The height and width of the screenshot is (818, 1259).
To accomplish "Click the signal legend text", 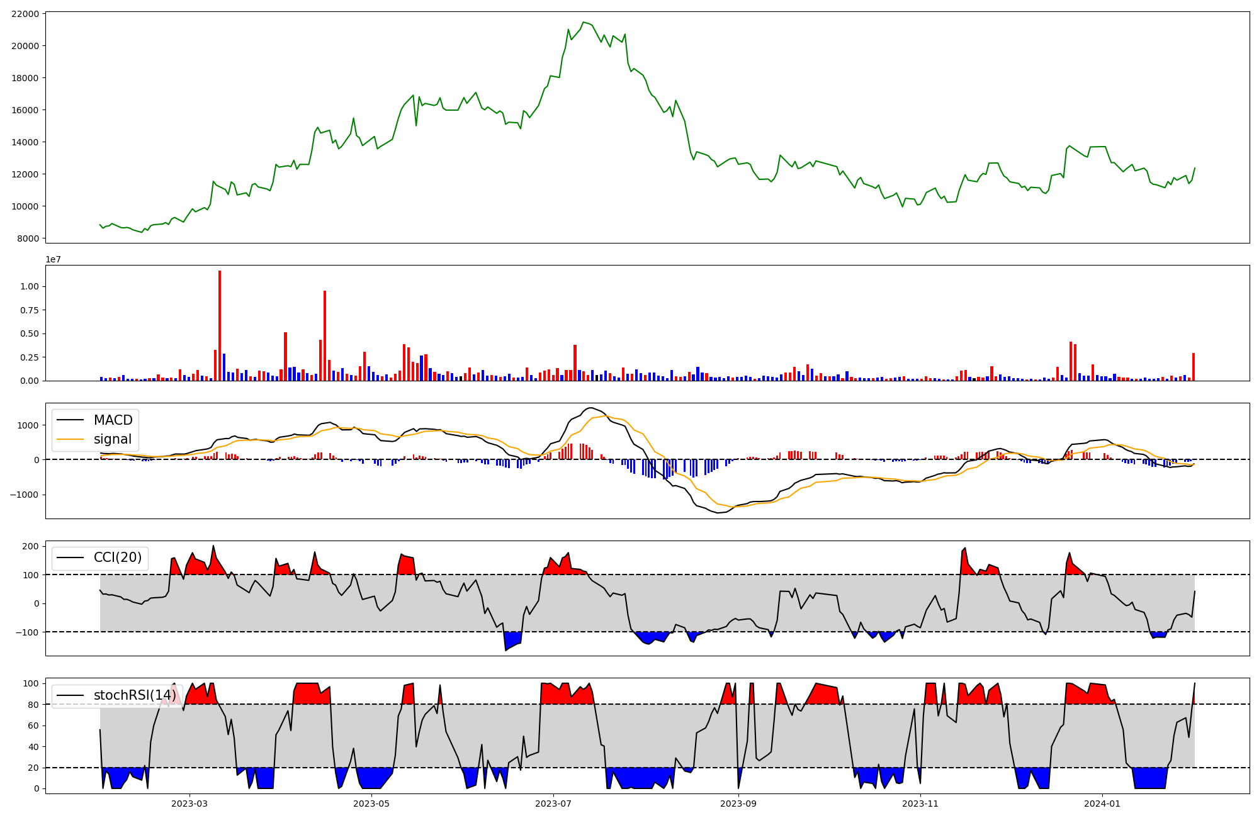I will click(x=113, y=439).
